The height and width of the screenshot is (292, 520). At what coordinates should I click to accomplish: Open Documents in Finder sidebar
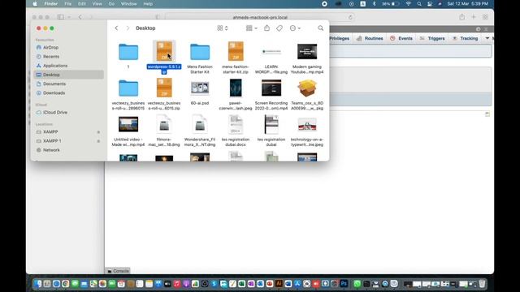(x=54, y=84)
